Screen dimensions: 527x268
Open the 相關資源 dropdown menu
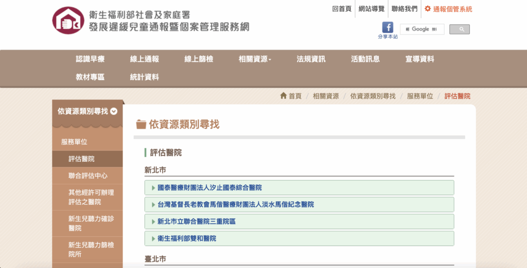[255, 60]
